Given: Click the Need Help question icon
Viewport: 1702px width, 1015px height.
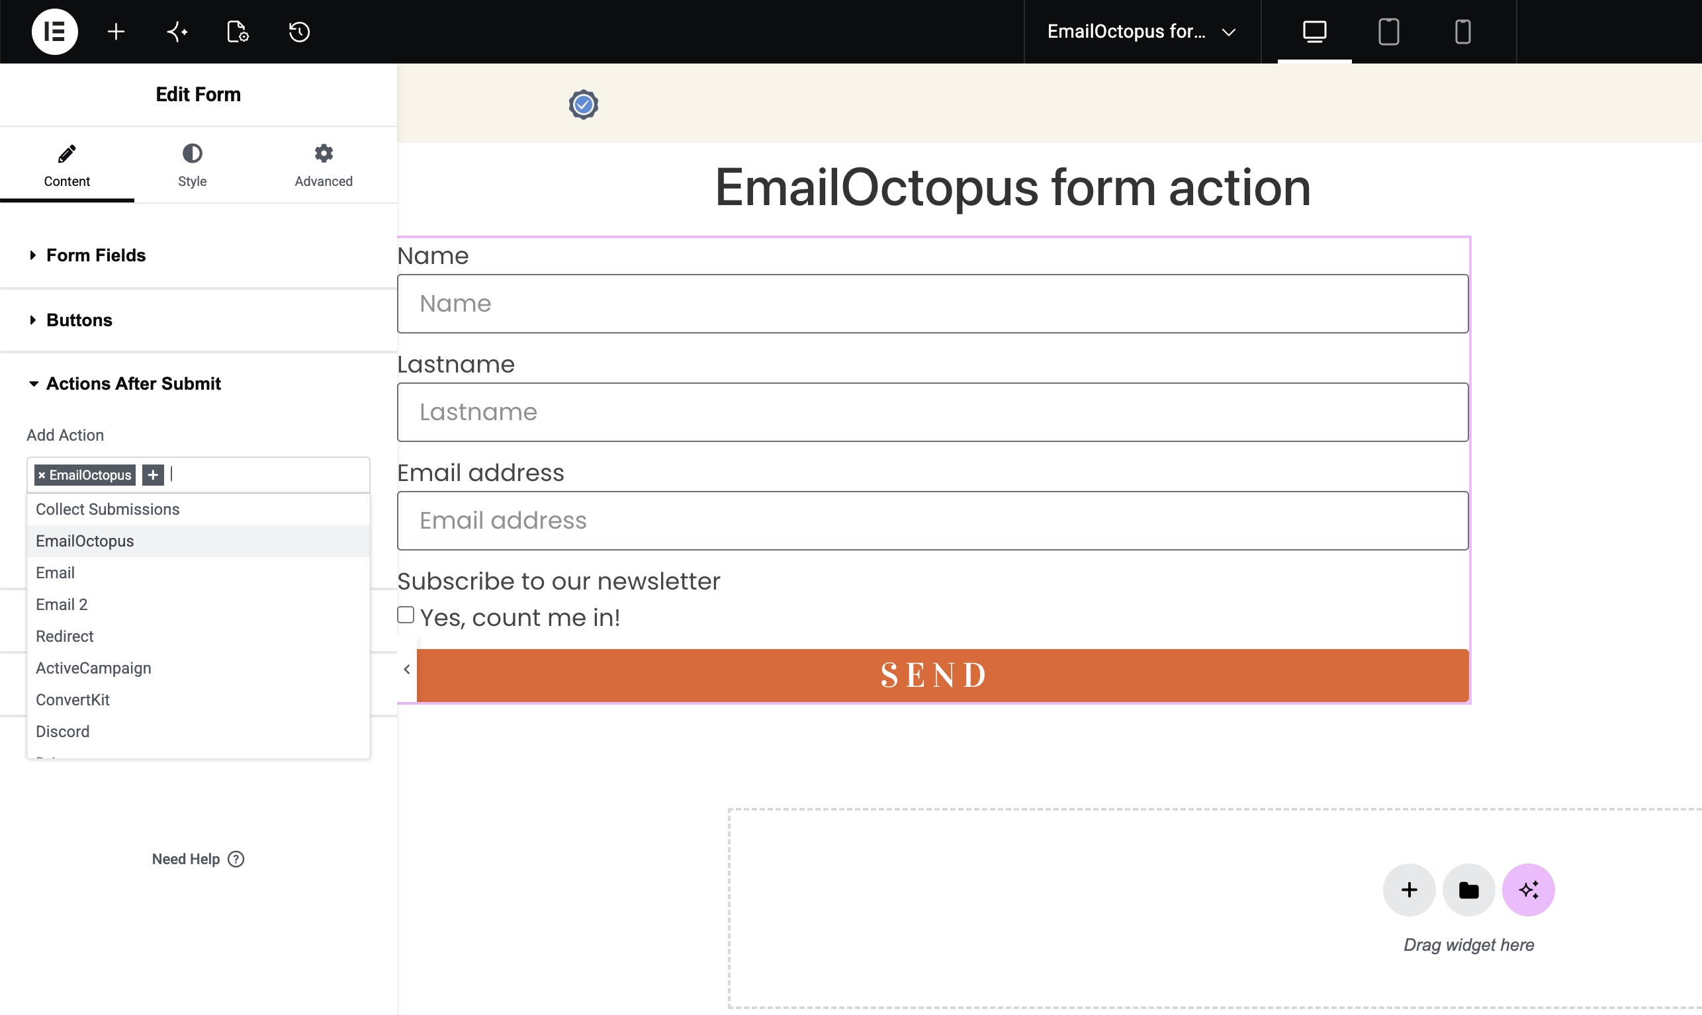Looking at the screenshot, I should point(236,859).
